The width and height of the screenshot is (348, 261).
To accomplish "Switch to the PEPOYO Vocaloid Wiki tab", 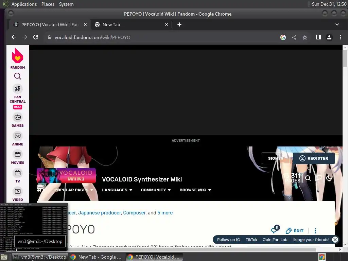I will click(50, 24).
